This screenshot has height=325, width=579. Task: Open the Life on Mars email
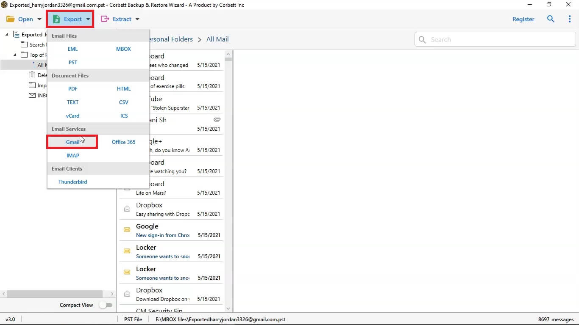click(171, 188)
